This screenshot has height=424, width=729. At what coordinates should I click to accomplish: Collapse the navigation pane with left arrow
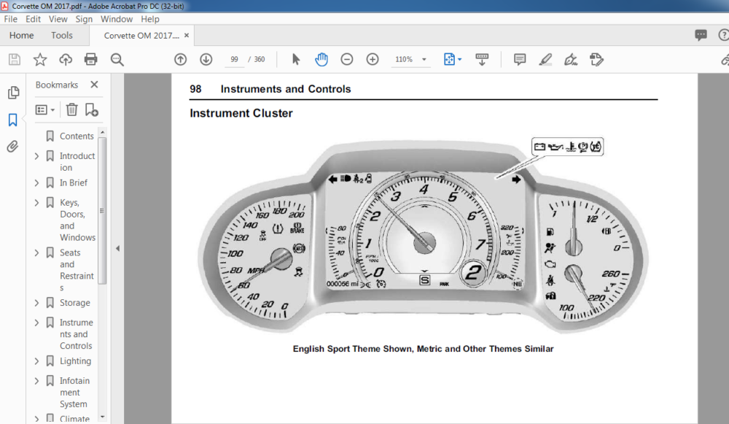[117, 249]
